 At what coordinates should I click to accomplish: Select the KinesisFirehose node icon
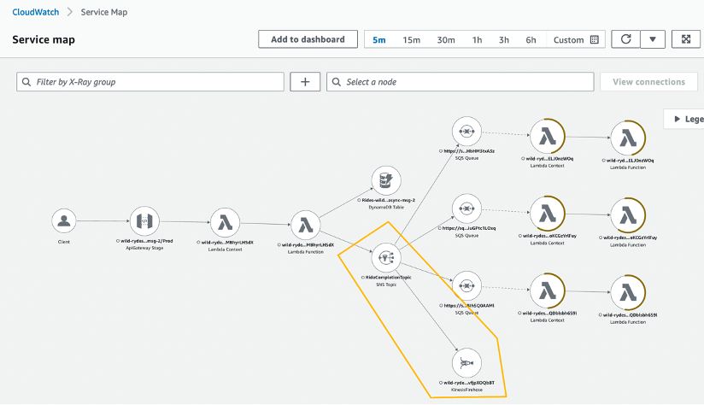467,363
